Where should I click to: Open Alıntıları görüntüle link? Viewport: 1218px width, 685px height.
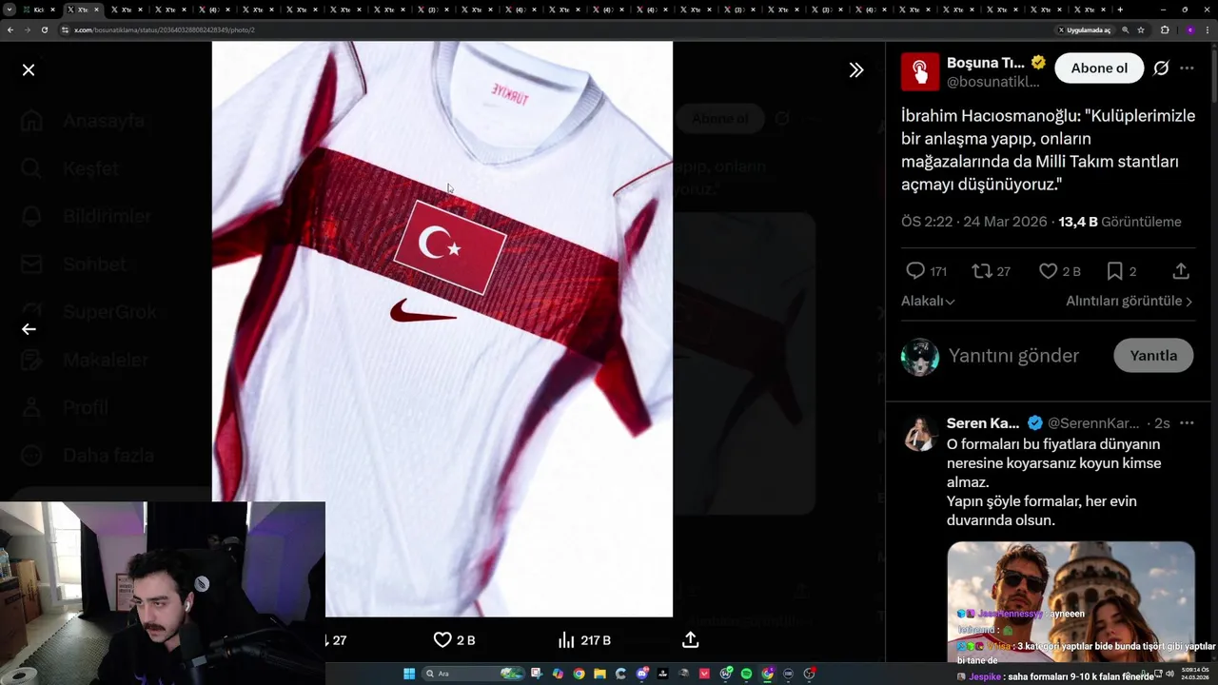[x=1130, y=301]
